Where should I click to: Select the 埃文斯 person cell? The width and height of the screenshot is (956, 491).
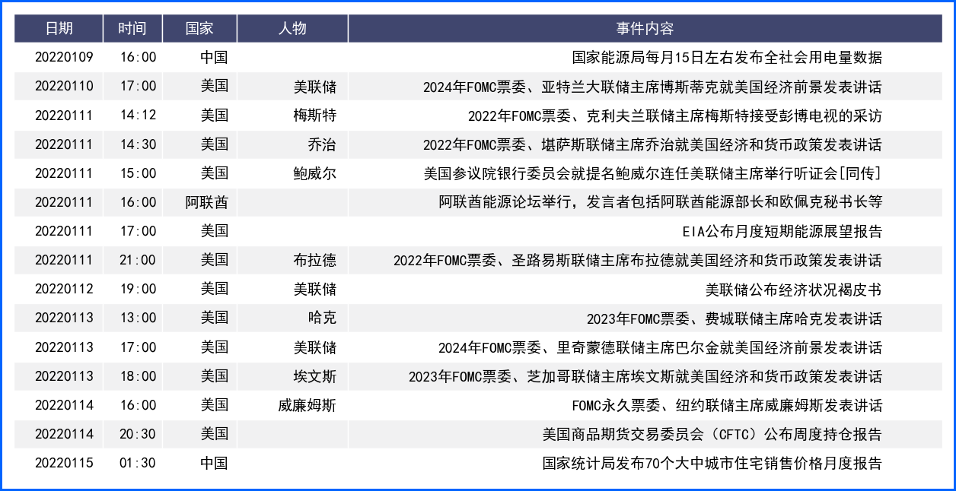[x=315, y=376]
